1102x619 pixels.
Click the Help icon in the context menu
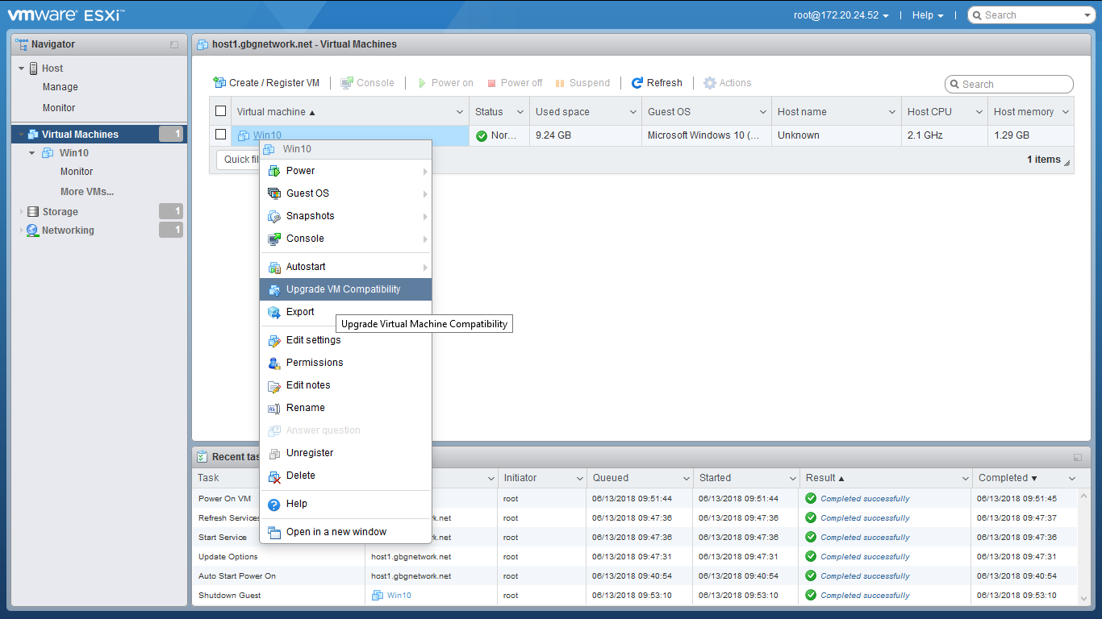[274, 505]
